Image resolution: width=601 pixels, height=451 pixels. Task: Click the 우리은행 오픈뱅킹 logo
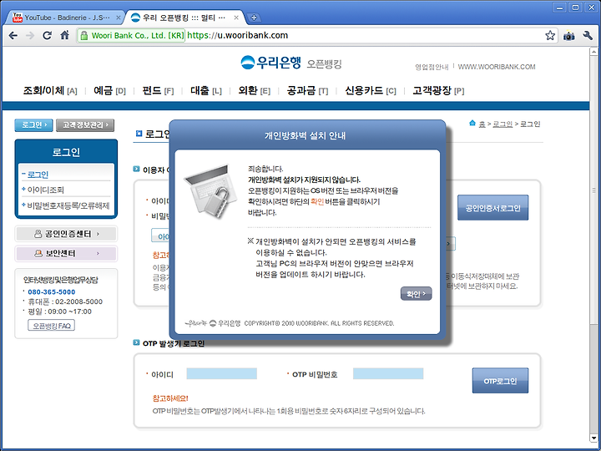(x=291, y=63)
